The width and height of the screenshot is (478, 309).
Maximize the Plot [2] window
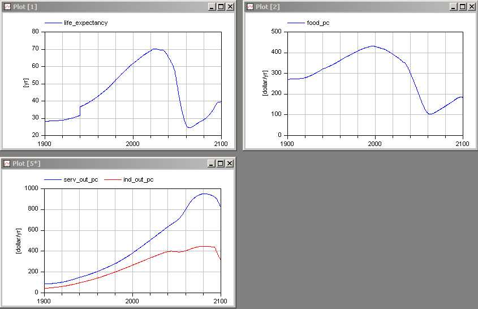(x=462, y=7)
